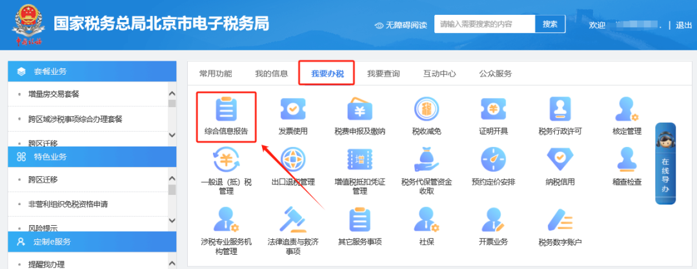The image size is (697, 269).
Task: Open 税务行政许可 icon
Action: click(560, 110)
